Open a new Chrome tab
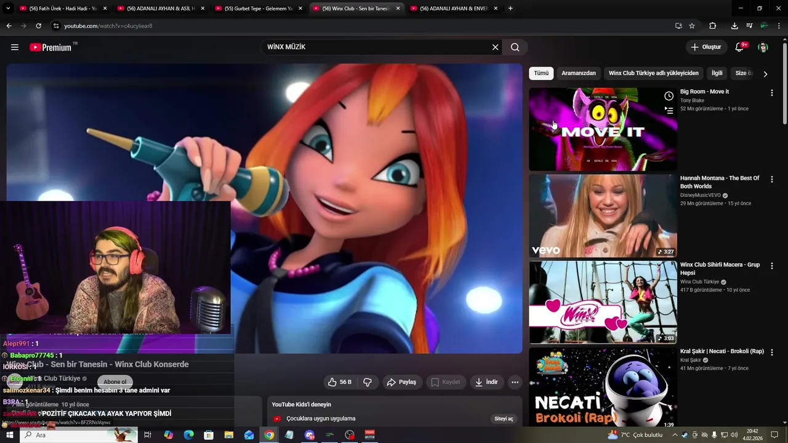Screen dimensions: 788x443 click(510, 9)
